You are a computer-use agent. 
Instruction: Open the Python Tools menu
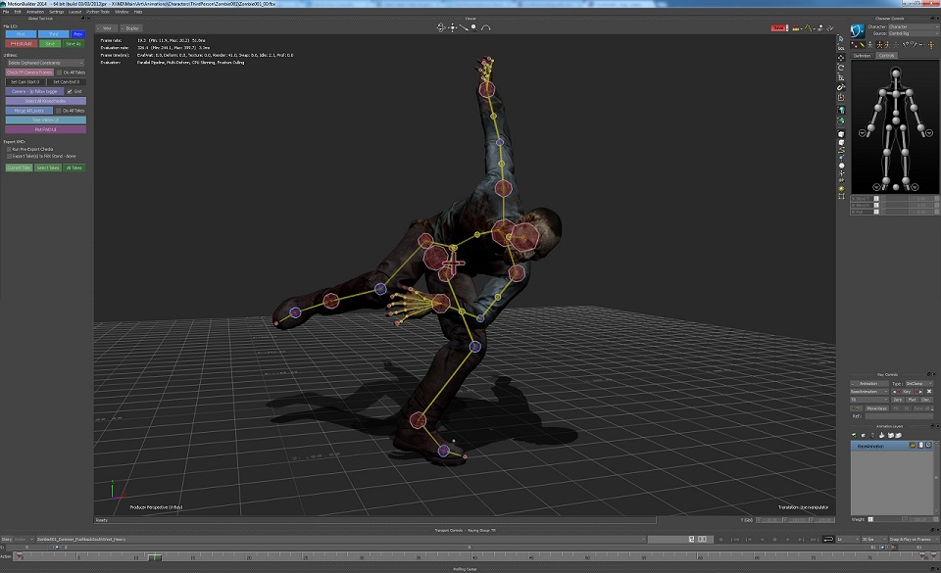coord(98,12)
